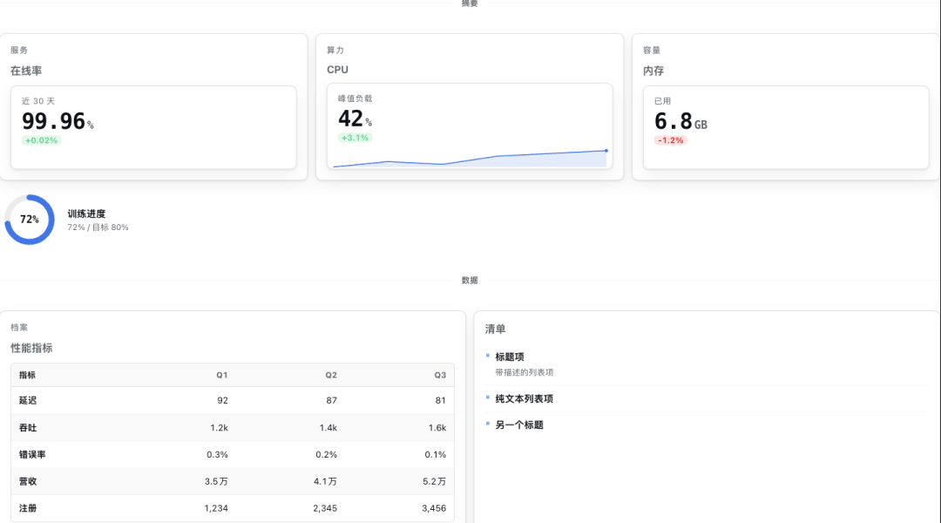This screenshot has width=941, height=523.
Task: Click the Q3 column header
Action: (x=440, y=376)
